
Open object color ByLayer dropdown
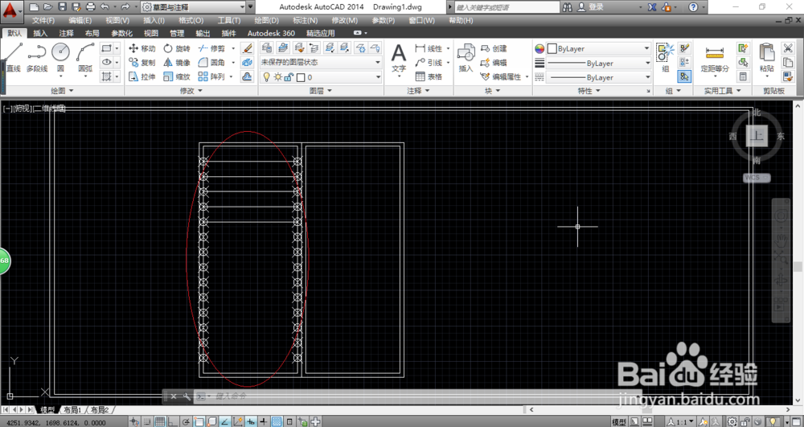pos(598,49)
